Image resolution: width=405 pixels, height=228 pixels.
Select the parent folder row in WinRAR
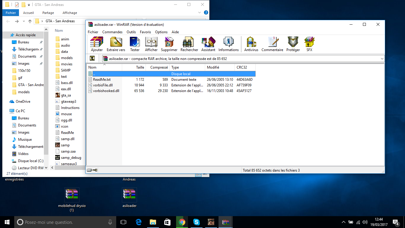[171, 74]
